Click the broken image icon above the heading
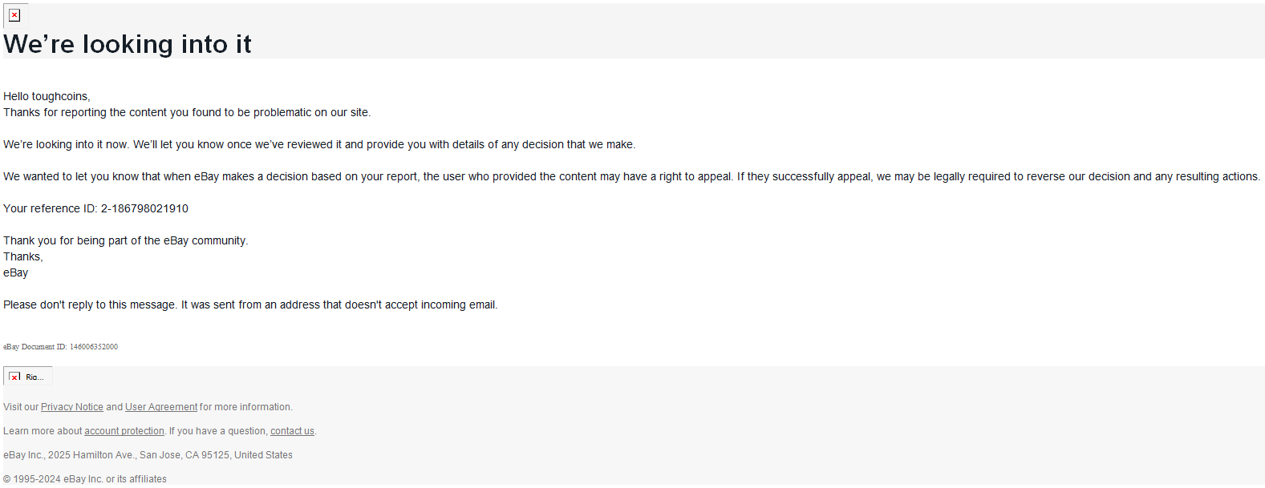The height and width of the screenshot is (488, 1265). pyautogui.click(x=14, y=15)
